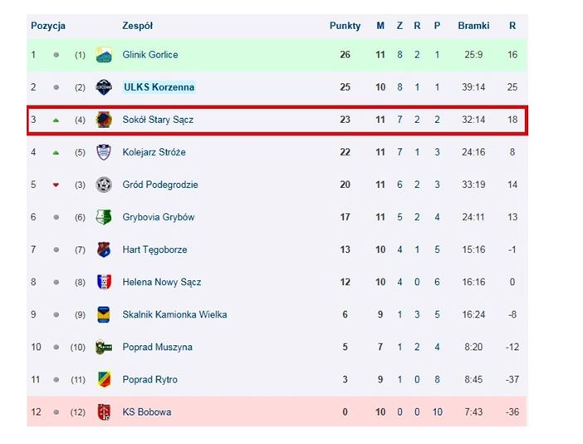
Task: Sort standings by Bramki column header
Action: (473, 26)
